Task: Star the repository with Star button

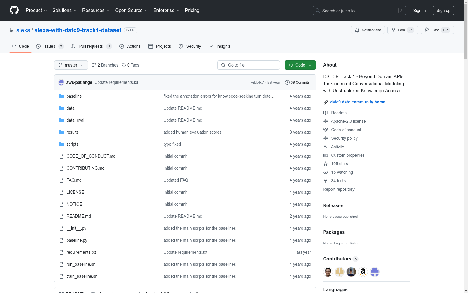Action: (437, 30)
